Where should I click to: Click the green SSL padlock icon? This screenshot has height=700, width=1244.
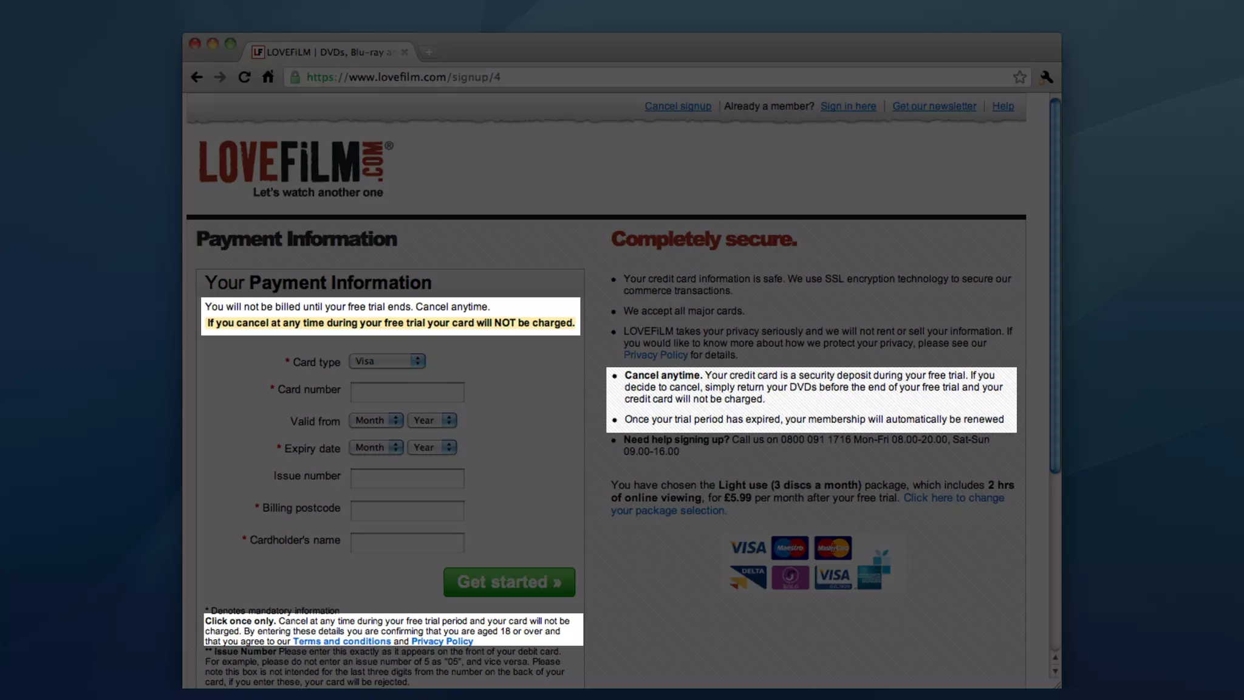click(295, 77)
